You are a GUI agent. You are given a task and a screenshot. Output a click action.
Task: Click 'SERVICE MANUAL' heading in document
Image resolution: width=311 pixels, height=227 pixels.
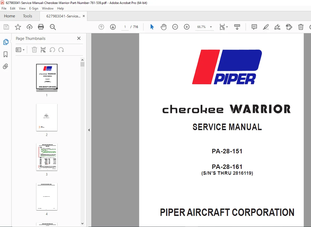point(227,127)
